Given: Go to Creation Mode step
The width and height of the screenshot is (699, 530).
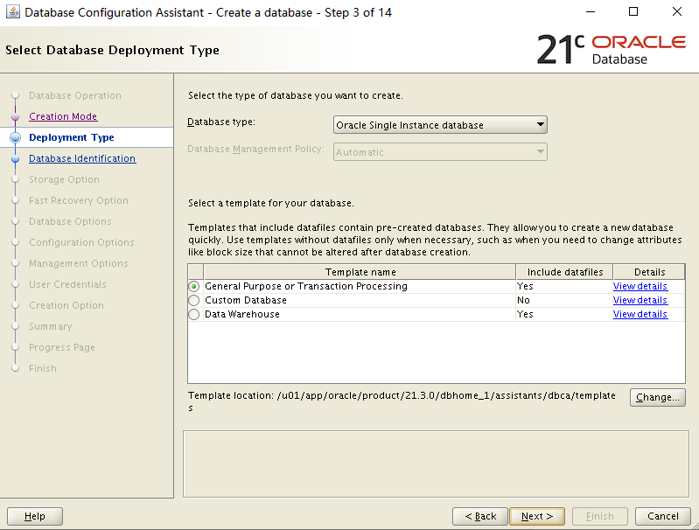Looking at the screenshot, I should coord(63,116).
